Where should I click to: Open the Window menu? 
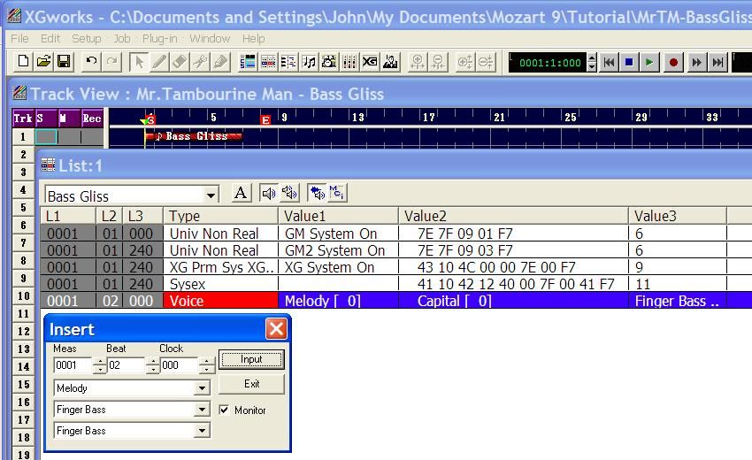pyautogui.click(x=210, y=38)
